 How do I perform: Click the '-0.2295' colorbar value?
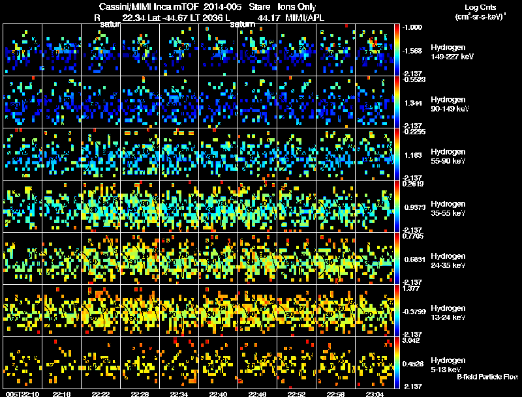click(414, 132)
